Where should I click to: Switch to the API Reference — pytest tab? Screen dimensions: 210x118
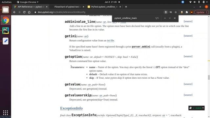31,7
